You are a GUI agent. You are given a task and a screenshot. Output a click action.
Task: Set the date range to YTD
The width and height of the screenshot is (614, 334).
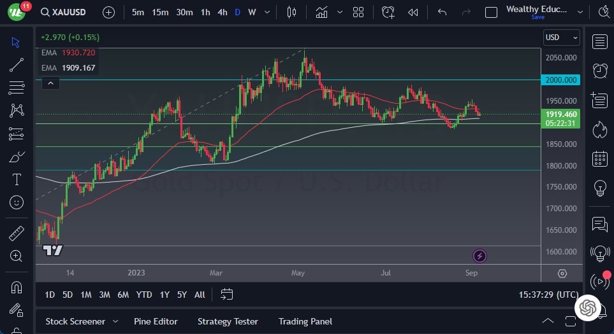click(x=144, y=295)
